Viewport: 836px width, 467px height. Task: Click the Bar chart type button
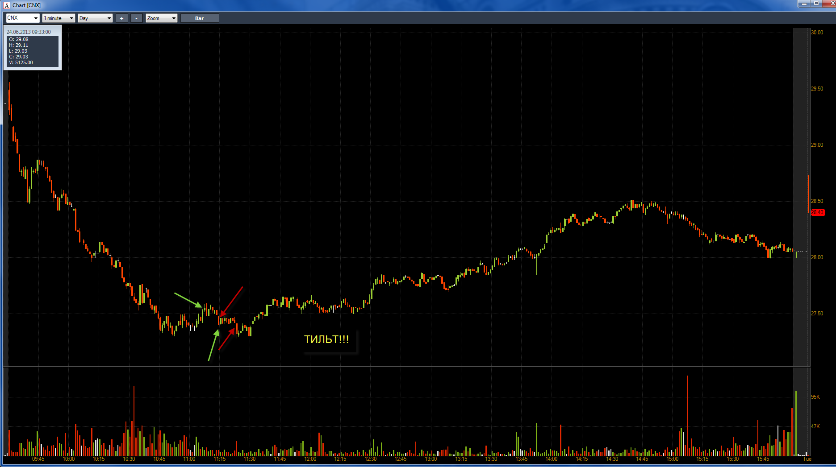(x=200, y=18)
